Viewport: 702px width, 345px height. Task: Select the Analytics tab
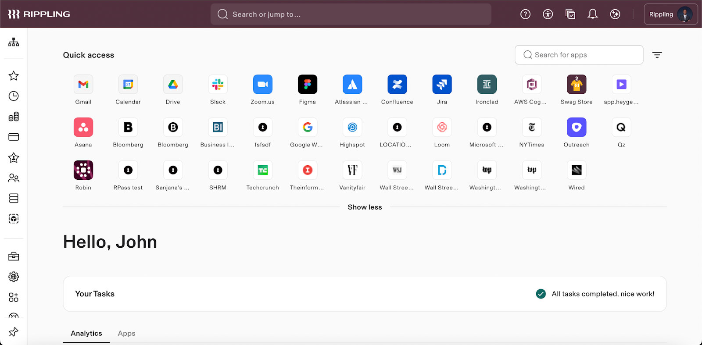point(86,334)
